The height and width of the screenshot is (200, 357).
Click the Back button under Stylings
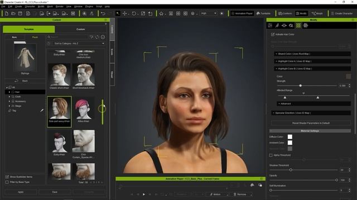25,81
